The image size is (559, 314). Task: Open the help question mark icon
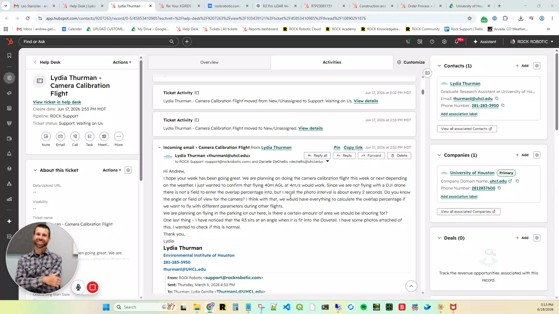point(432,42)
